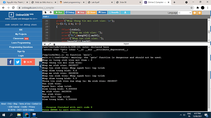Hide the left sidebar with arrow handle
This screenshot has height=118, width=211.
[40, 66]
